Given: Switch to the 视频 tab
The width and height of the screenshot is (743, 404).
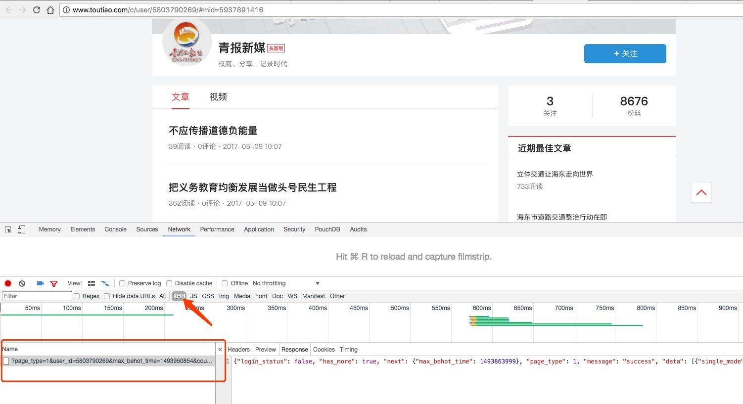Looking at the screenshot, I should click(218, 97).
